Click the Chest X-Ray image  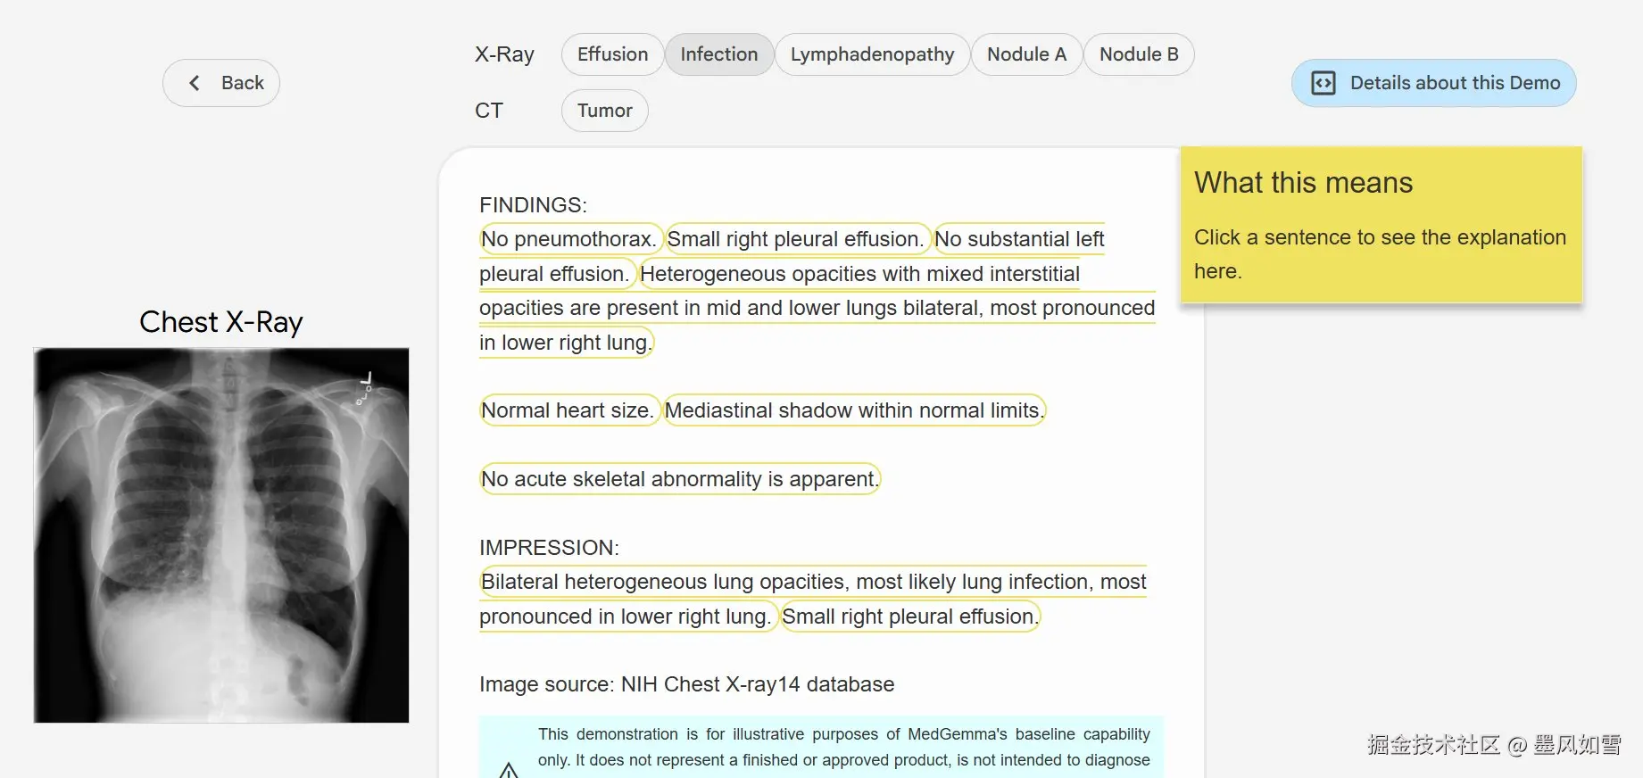click(x=221, y=535)
